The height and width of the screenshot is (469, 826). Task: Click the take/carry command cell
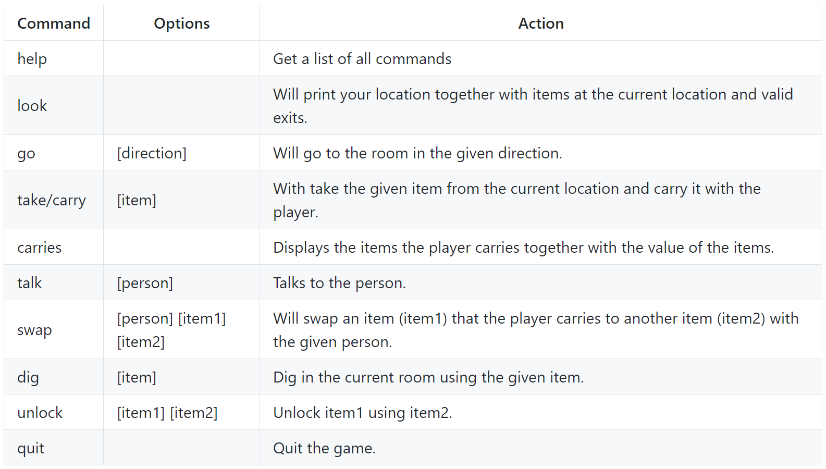[x=52, y=200]
